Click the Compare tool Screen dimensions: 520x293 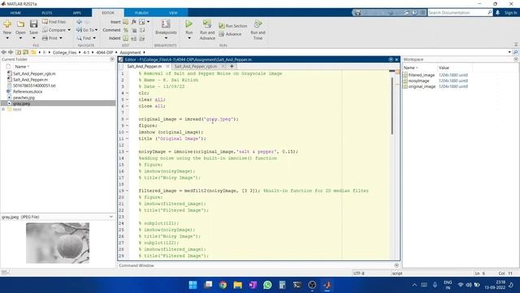tap(54, 30)
